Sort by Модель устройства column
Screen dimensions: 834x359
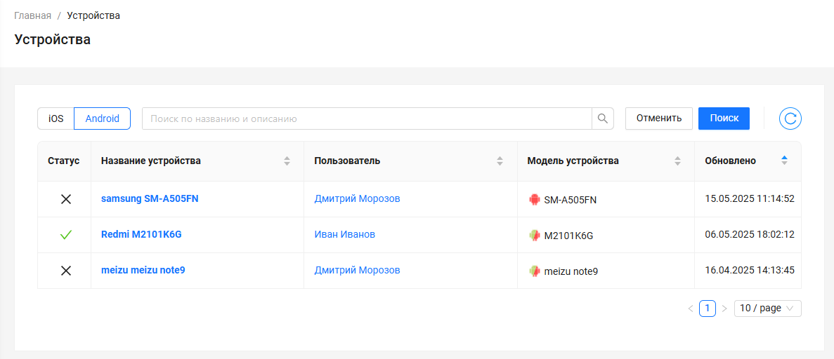[x=677, y=161]
